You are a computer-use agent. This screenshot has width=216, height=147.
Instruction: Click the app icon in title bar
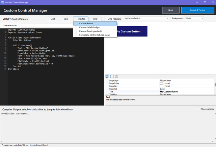click(3, 2)
